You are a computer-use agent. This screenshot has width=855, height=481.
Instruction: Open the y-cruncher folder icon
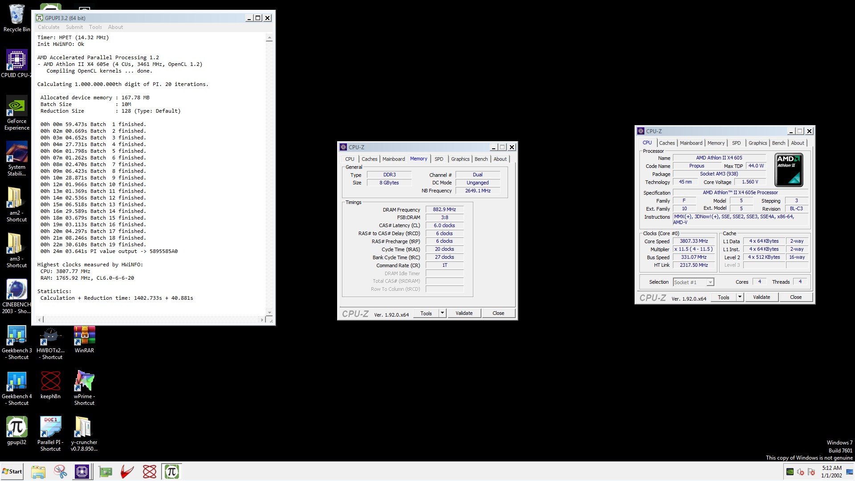click(84, 434)
